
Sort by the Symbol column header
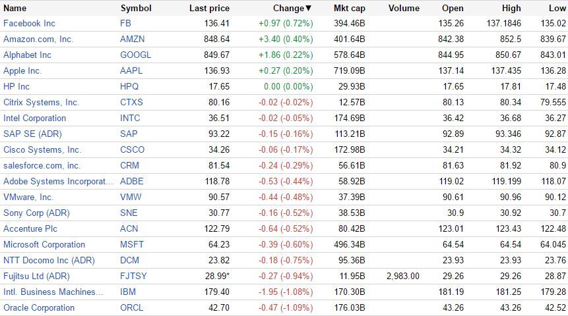tap(136, 9)
